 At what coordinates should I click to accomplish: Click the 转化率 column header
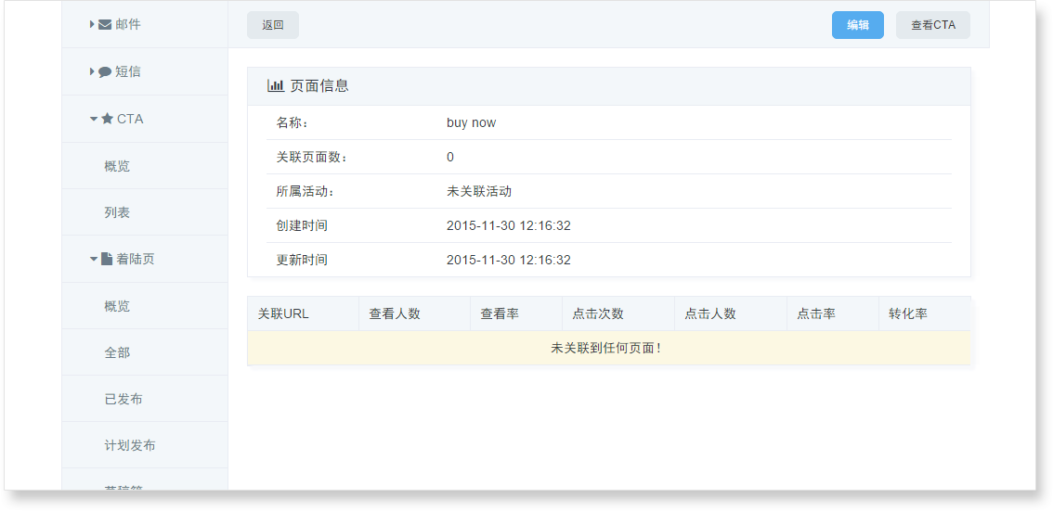[908, 313]
